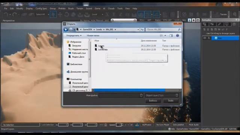
Task: Click the Имя файла filename input
Action: tap(121, 95)
